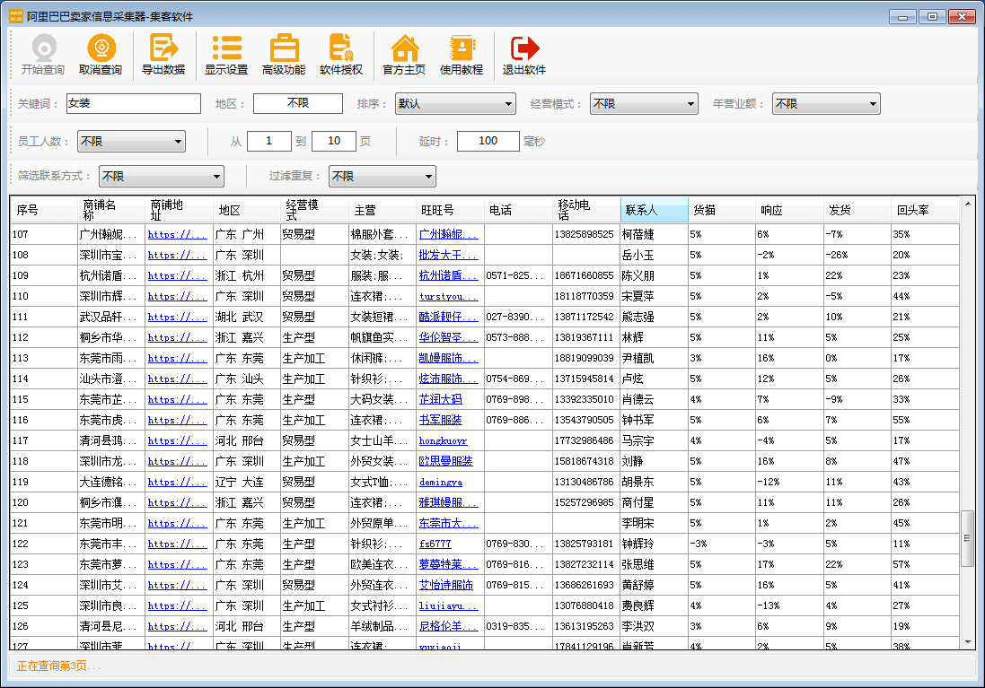
Task: Expand the 年营业额 annual revenue dropdown
Action: click(826, 103)
